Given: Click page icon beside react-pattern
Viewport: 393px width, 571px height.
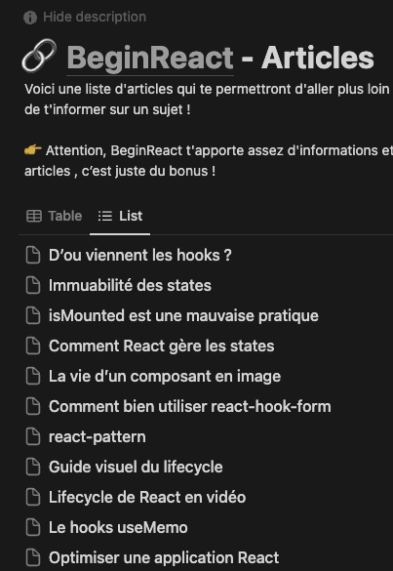Looking at the screenshot, I should point(33,436).
